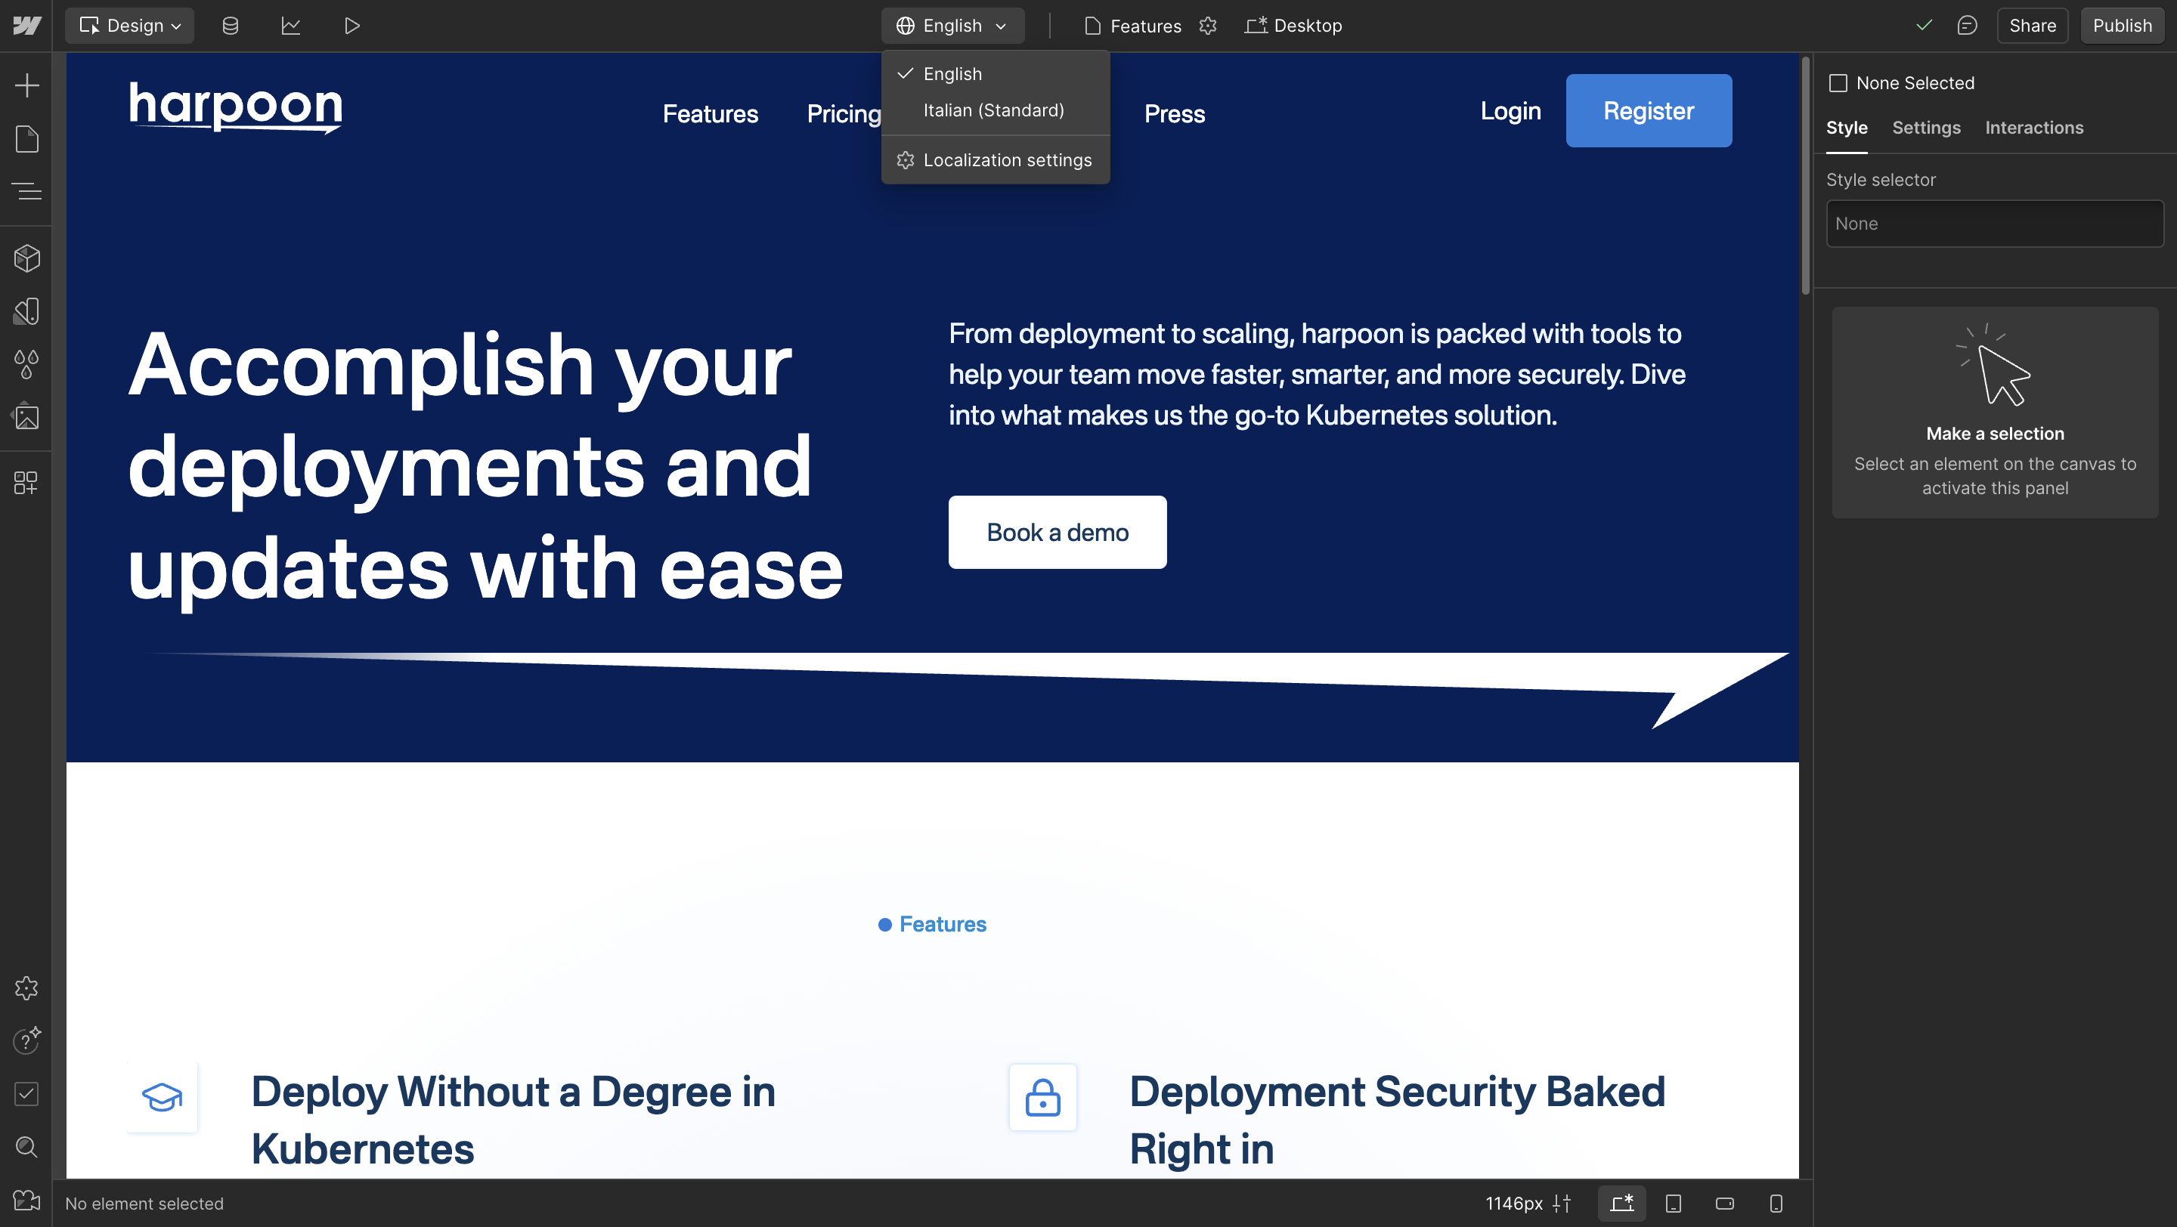Select Italian (Standard) locale
This screenshot has height=1227, width=2177.
(x=995, y=110)
